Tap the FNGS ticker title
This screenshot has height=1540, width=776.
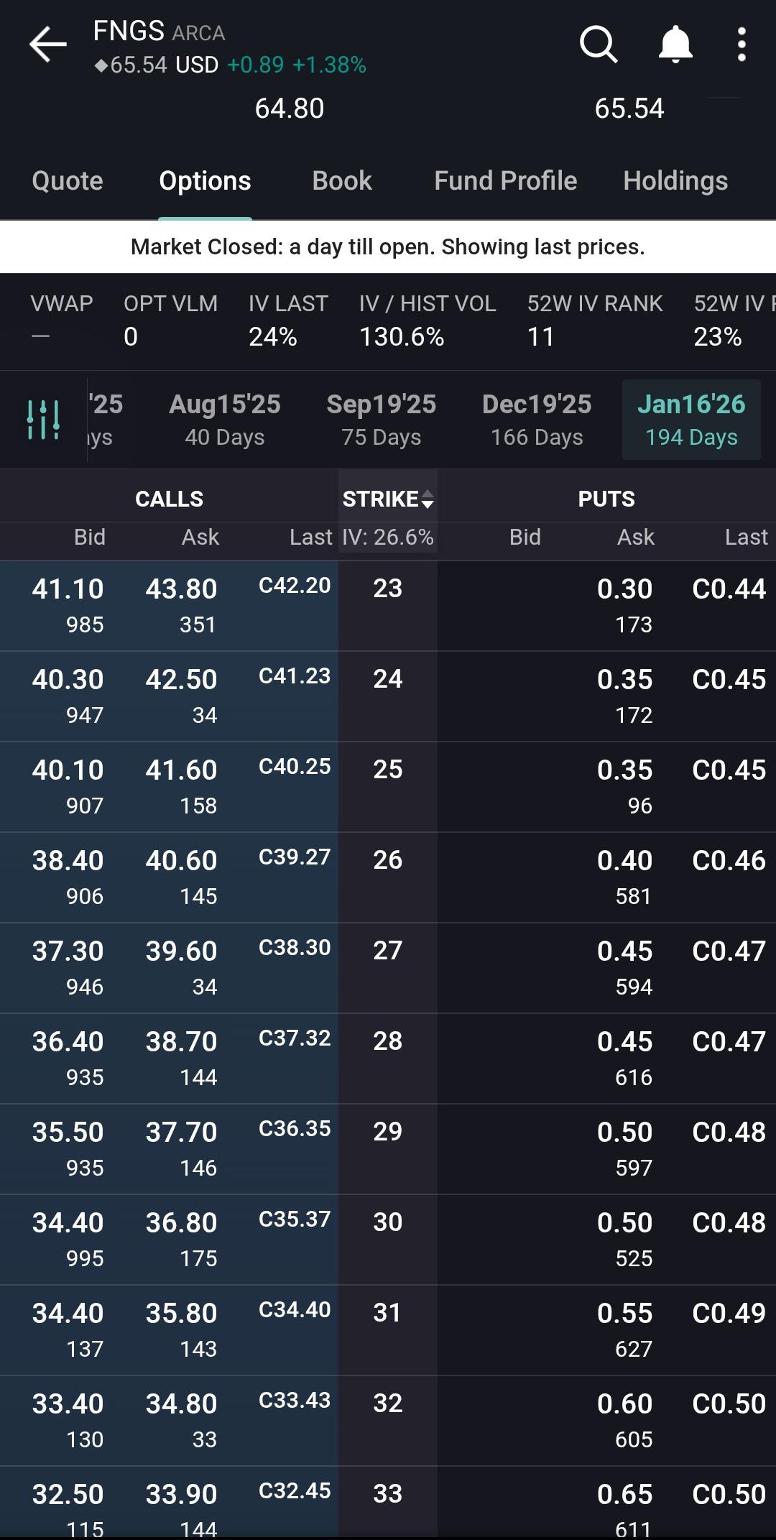pyautogui.click(x=129, y=31)
